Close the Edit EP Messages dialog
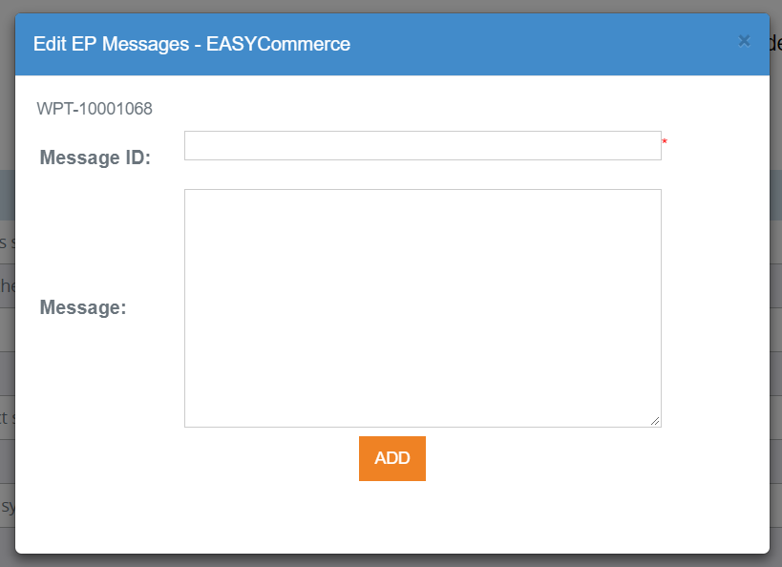The height and width of the screenshot is (567, 782). (744, 41)
